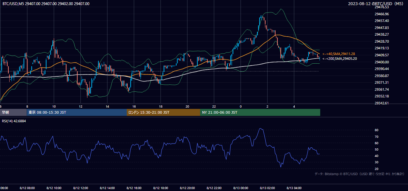Click the RSI peak above 80 level
This screenshot has width=408, height=191.
tap(261, 129)
